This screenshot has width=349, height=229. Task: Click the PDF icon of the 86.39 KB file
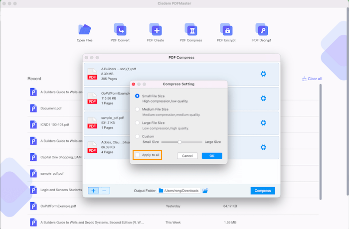pyautogui.click(x=92, y=147)
